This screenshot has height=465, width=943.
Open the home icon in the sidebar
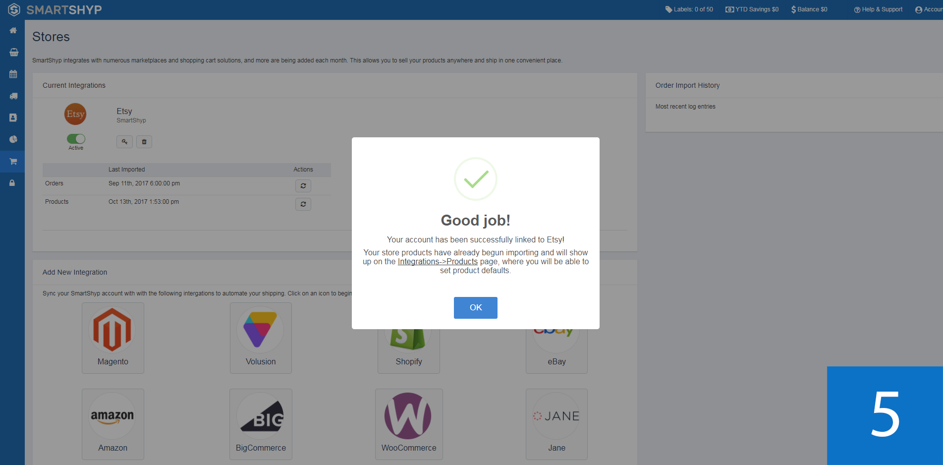click(x=13, y=31)
